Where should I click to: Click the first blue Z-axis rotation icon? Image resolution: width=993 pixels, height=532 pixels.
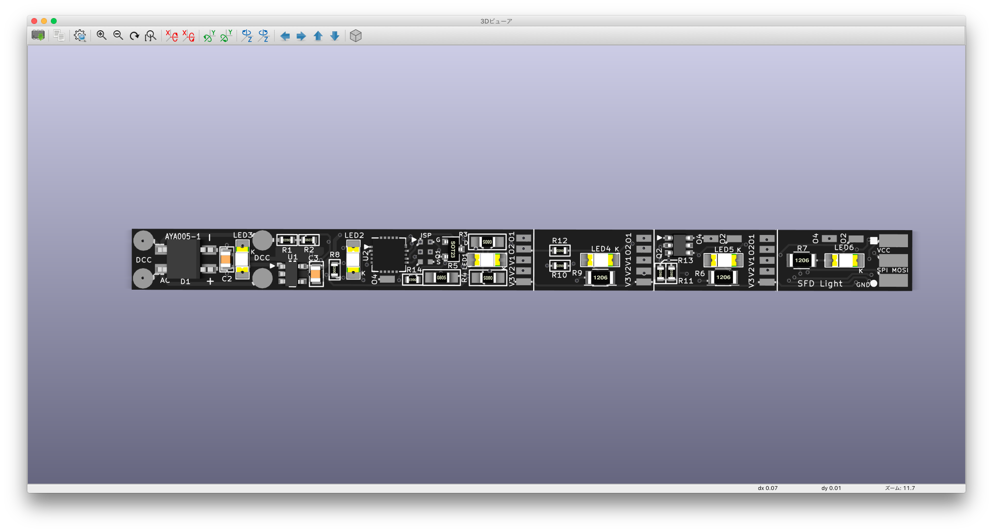[247, 36]
